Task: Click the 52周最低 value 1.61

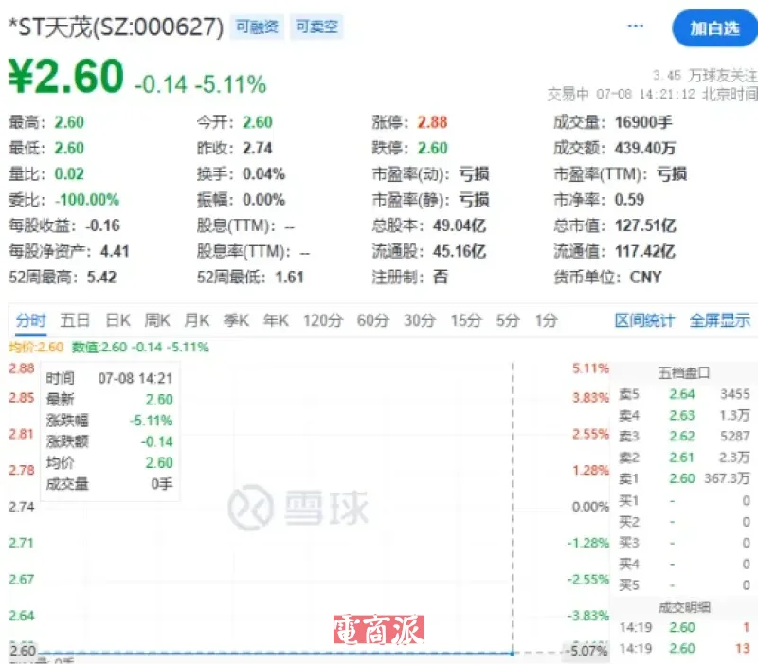Action: click(x=289, y=278)
